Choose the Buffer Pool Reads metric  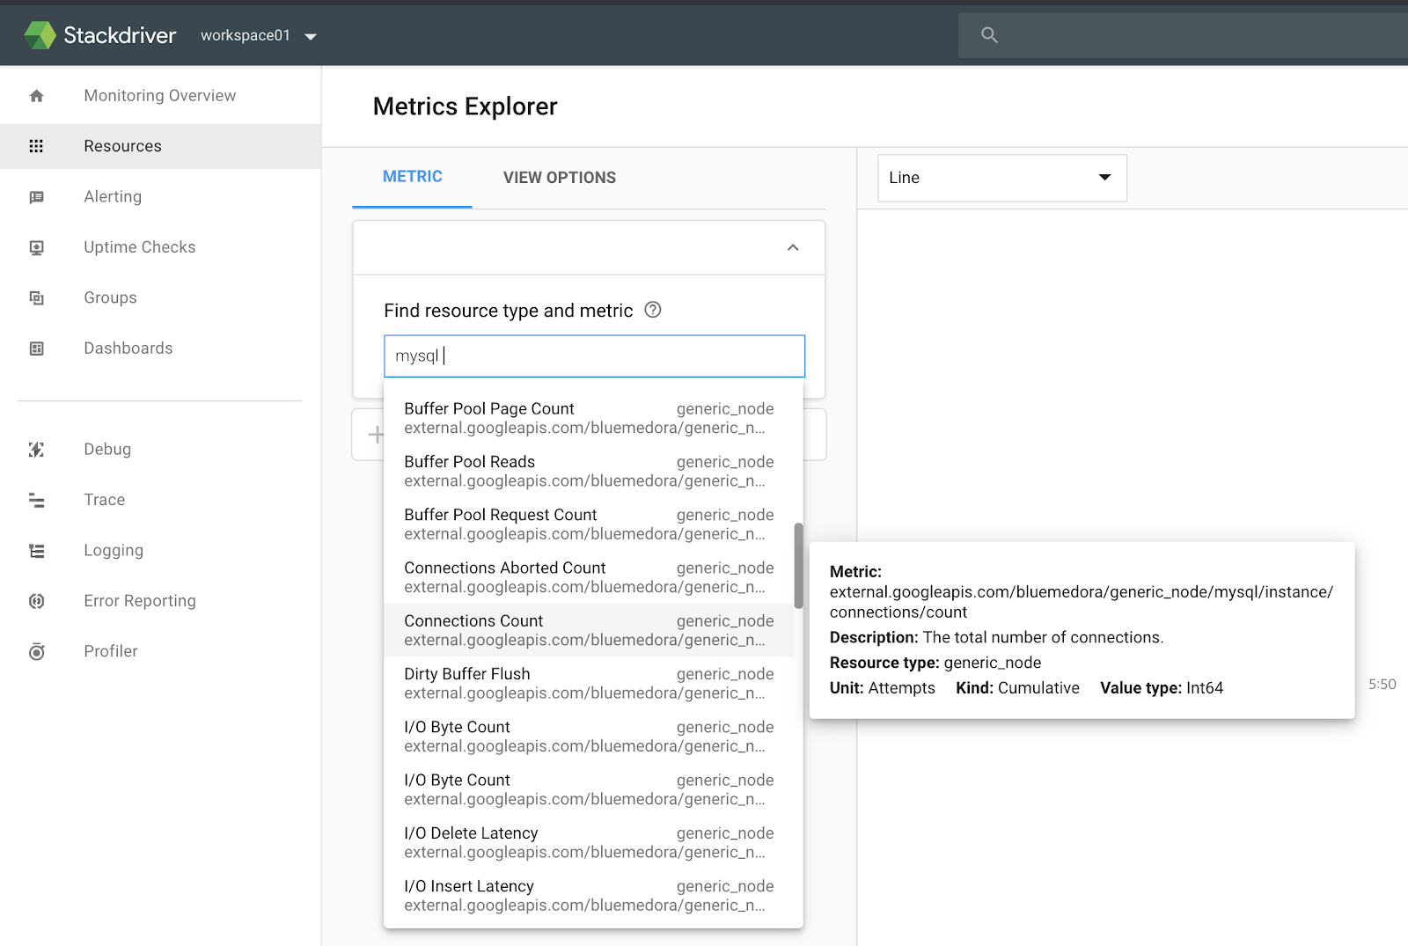point(469,461)
